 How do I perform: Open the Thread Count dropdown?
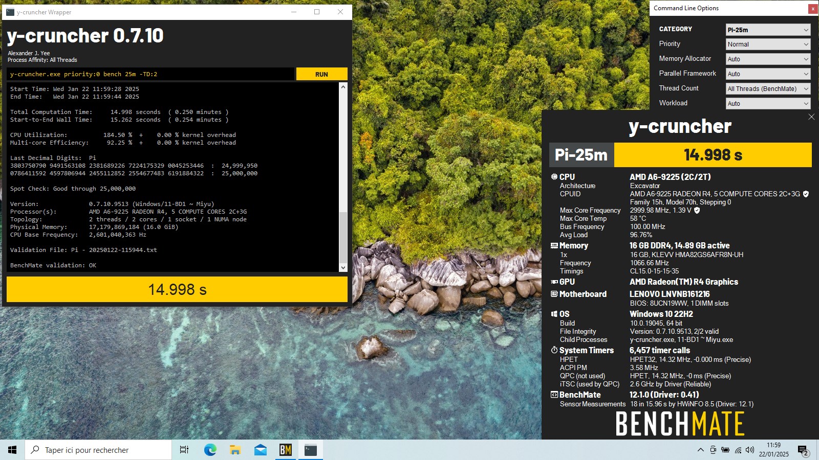point(768,89)
